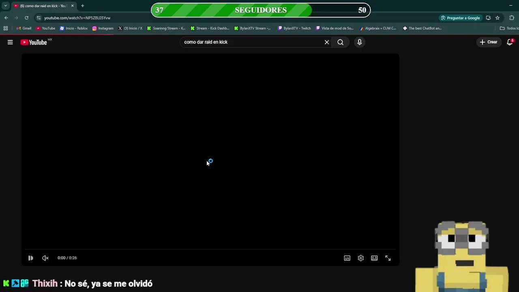
Task: Bookmark this page with the star
Action: coord(498,18)
